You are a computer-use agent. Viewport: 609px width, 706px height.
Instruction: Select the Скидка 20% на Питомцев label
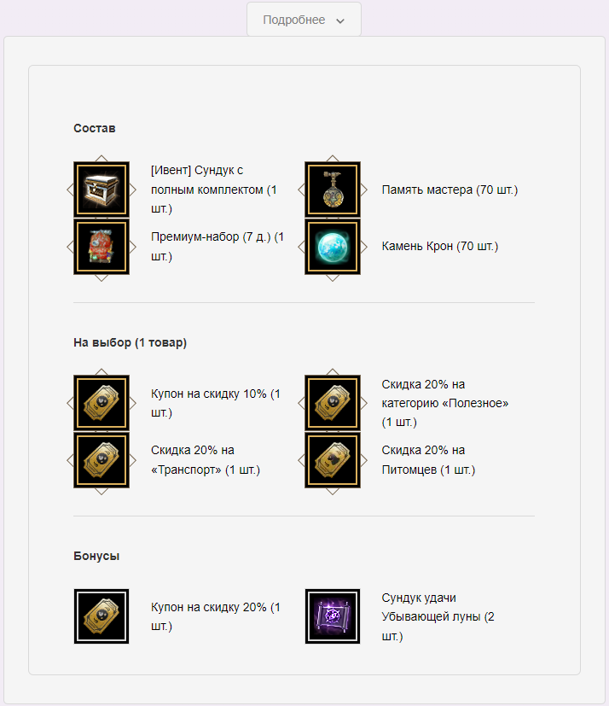[429, 459]
